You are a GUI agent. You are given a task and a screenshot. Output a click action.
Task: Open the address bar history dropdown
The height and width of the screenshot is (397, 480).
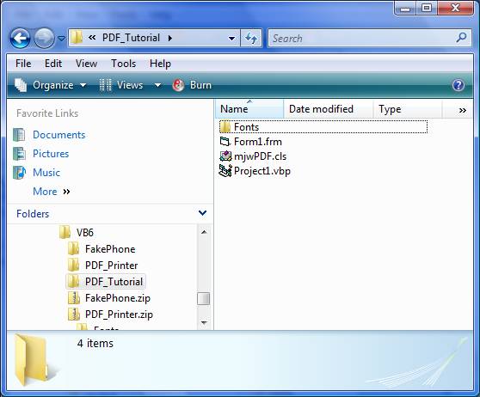tap(231, 38)
